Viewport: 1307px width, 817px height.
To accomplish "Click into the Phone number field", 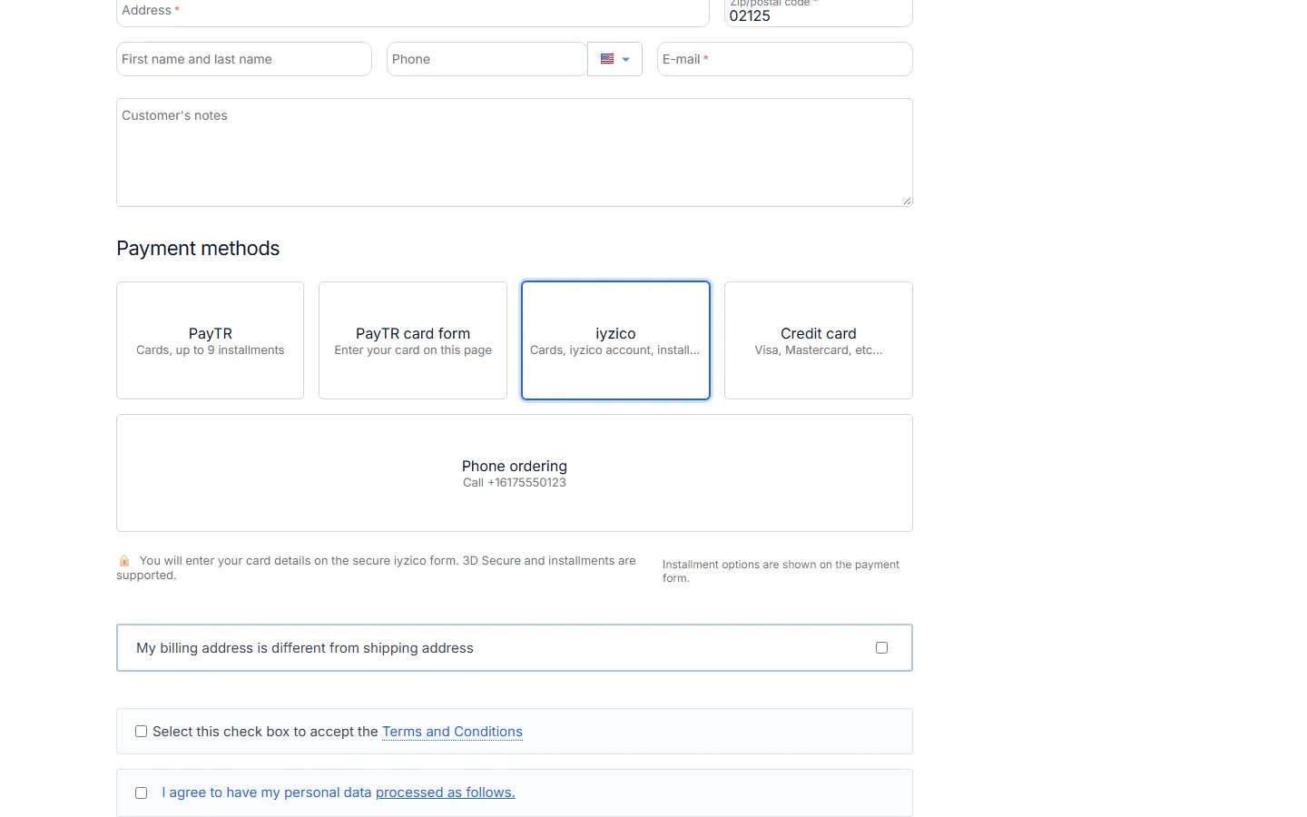I will pos(486,59).
